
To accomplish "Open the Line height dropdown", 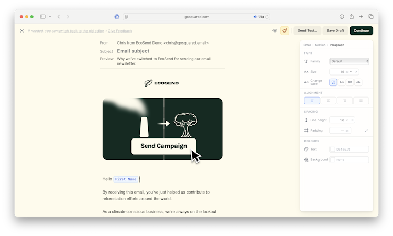I will click(x=347, y=120).
